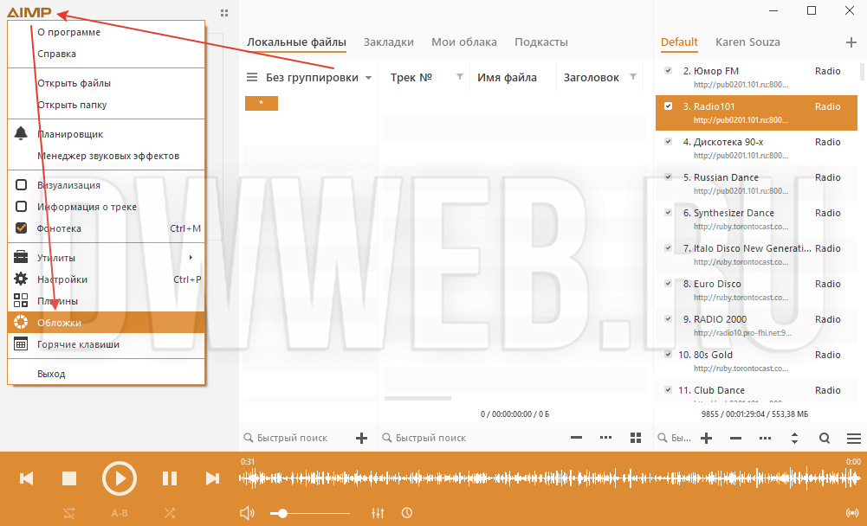Image resolution: width=867 pixels, height=526 pixels.
Task: Toggle A-B repeat section
Action: click(x=120, y=513)
